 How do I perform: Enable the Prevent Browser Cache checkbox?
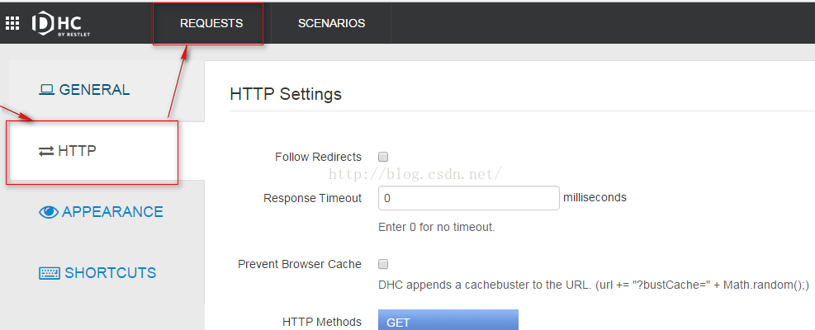383,264
